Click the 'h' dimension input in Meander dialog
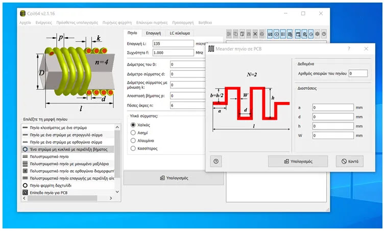 point(333,126)
